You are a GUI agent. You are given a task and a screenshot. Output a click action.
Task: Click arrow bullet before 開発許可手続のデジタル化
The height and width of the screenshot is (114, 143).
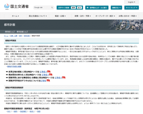pyautogui.click(x=7, y=81)
